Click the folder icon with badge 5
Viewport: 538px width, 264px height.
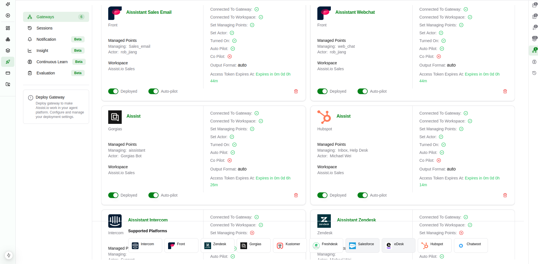534,5
